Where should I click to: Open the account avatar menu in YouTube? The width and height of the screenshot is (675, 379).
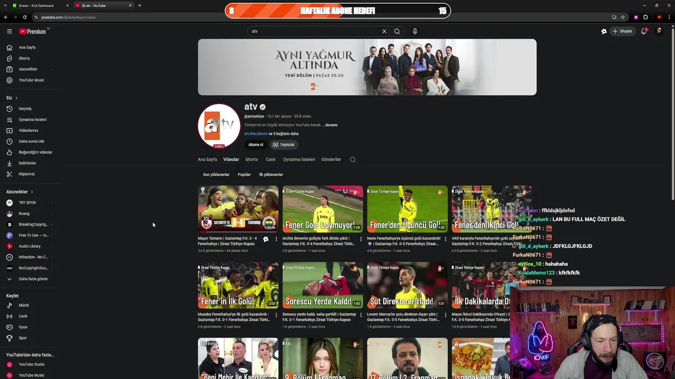pos(659,31)
